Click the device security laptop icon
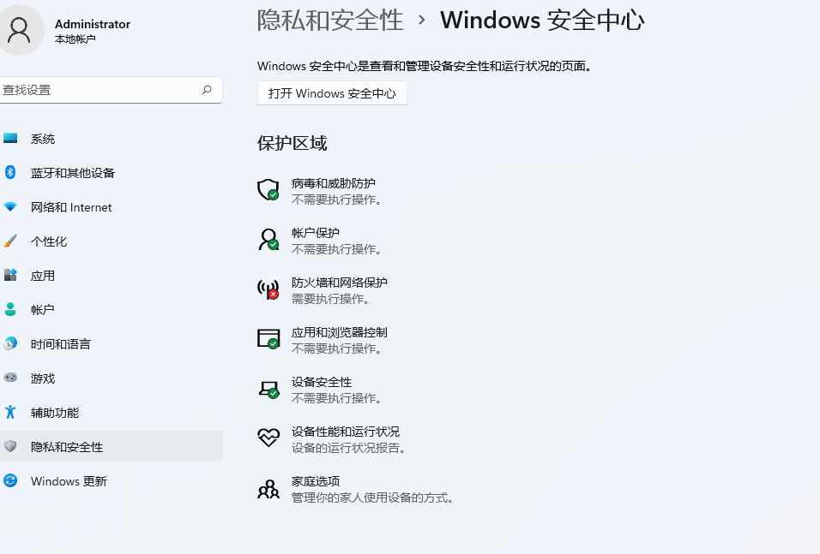Screen dimensions: 820x554 pos(268,389)
